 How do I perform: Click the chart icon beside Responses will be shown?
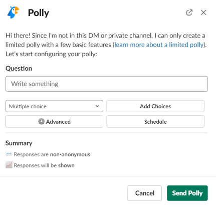tap(9, 165)
